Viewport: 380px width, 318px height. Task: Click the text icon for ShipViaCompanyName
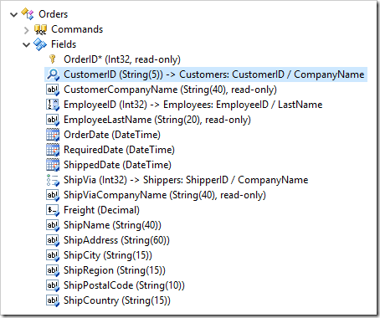[53, 195]
